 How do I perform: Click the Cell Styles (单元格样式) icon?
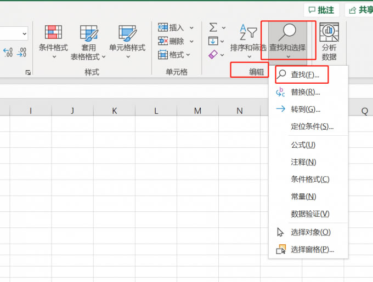click(127, 33)
